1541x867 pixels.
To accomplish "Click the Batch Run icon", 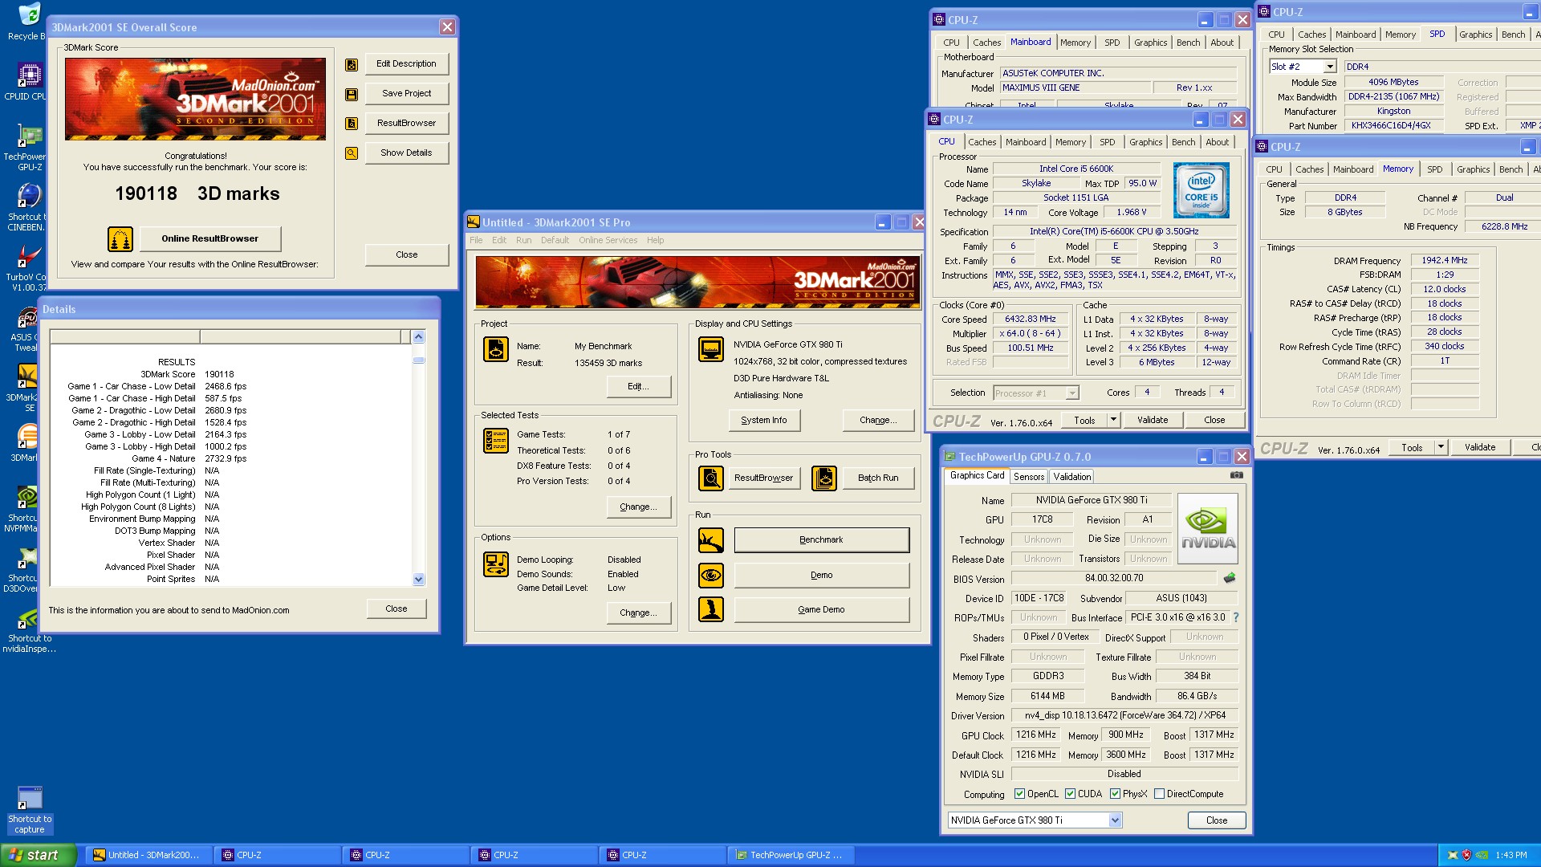I will click(x=824, y=478).
